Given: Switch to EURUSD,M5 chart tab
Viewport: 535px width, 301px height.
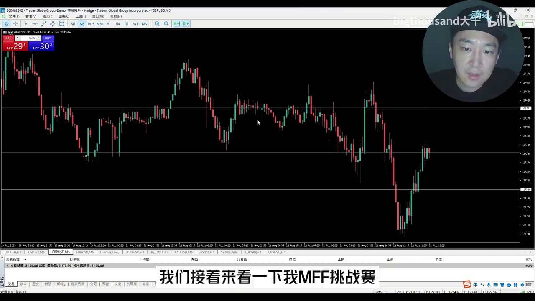Looking at the screenshot, I should 84,252.
